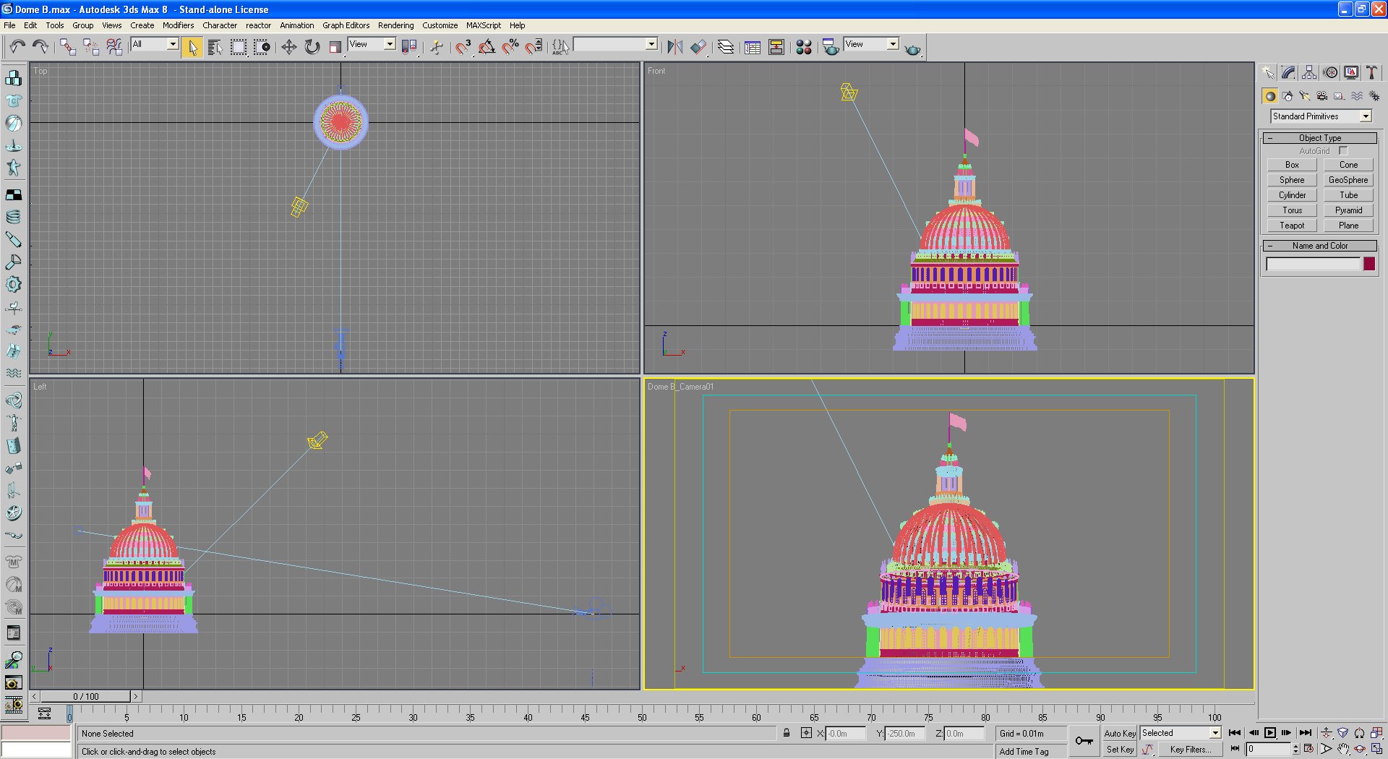The height and width of the screenshot is (759, 1388).
Task: Click the dark red object color swatch
Action: click(1369, 265)
